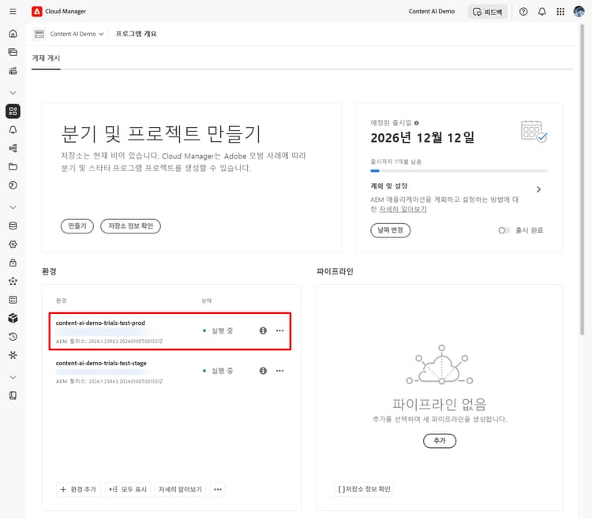This screenshot has width=592, height=519.
Task: Click the 환경 추가 button
Action: pyautogui.click(x=78, y=490)
